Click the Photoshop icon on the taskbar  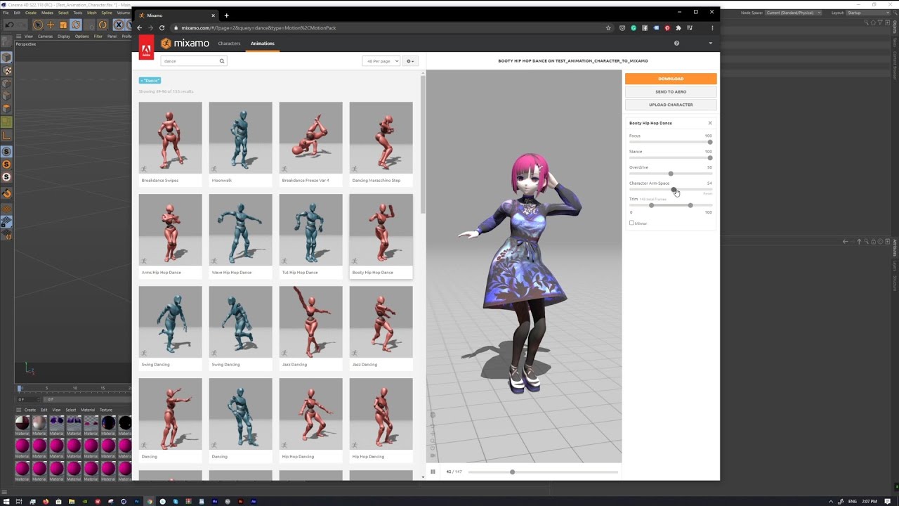point(136,501)
